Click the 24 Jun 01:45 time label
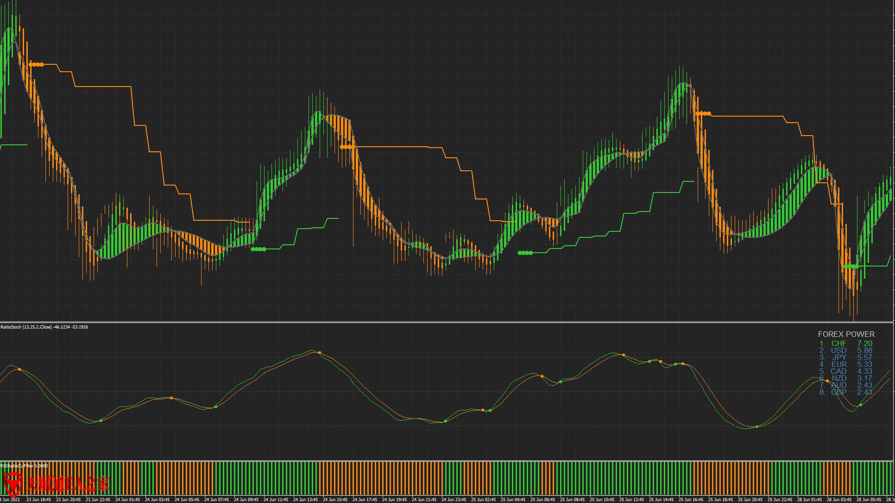Screen dimensions: 895x503 [127, 500]
